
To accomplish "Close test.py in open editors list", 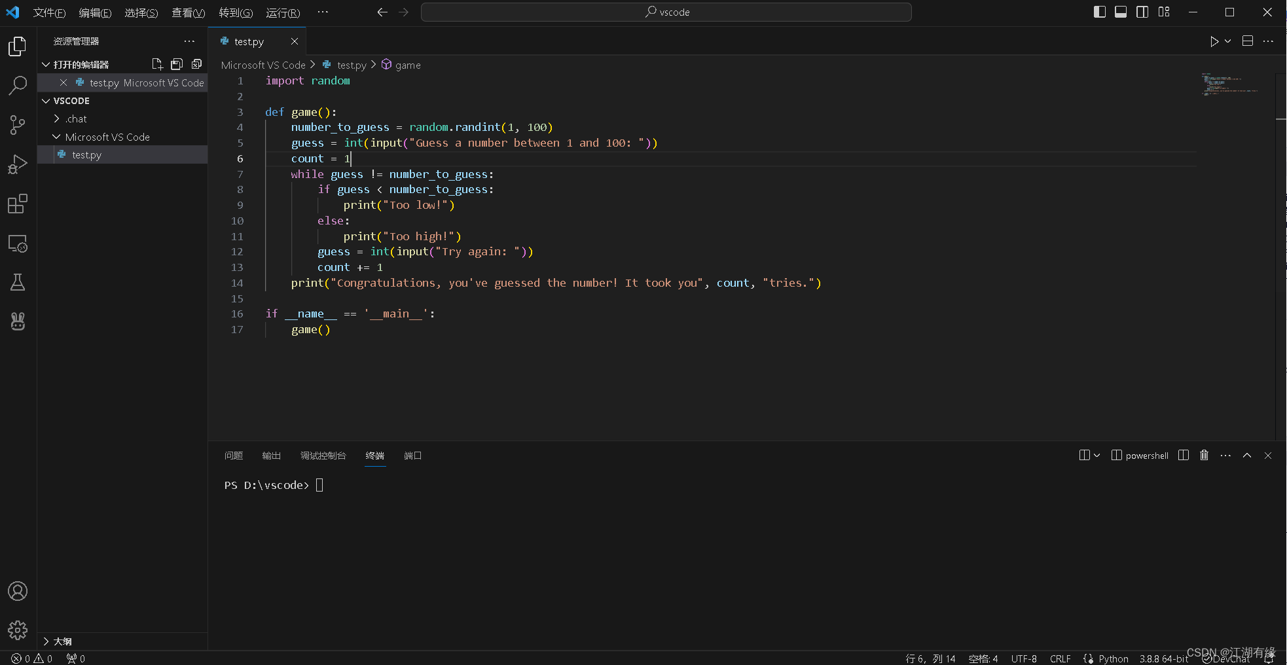I will coord(63,82).
